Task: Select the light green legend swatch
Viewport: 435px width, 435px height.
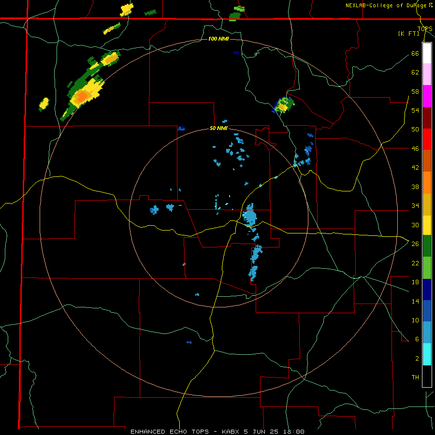Action: (427, 268)
